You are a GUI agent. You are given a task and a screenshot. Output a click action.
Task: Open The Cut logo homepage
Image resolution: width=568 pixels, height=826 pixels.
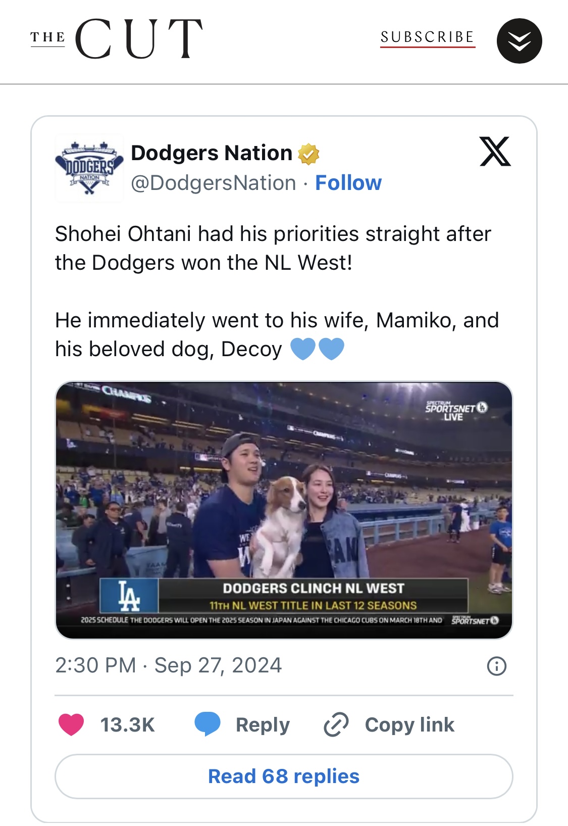coord(117,39)
